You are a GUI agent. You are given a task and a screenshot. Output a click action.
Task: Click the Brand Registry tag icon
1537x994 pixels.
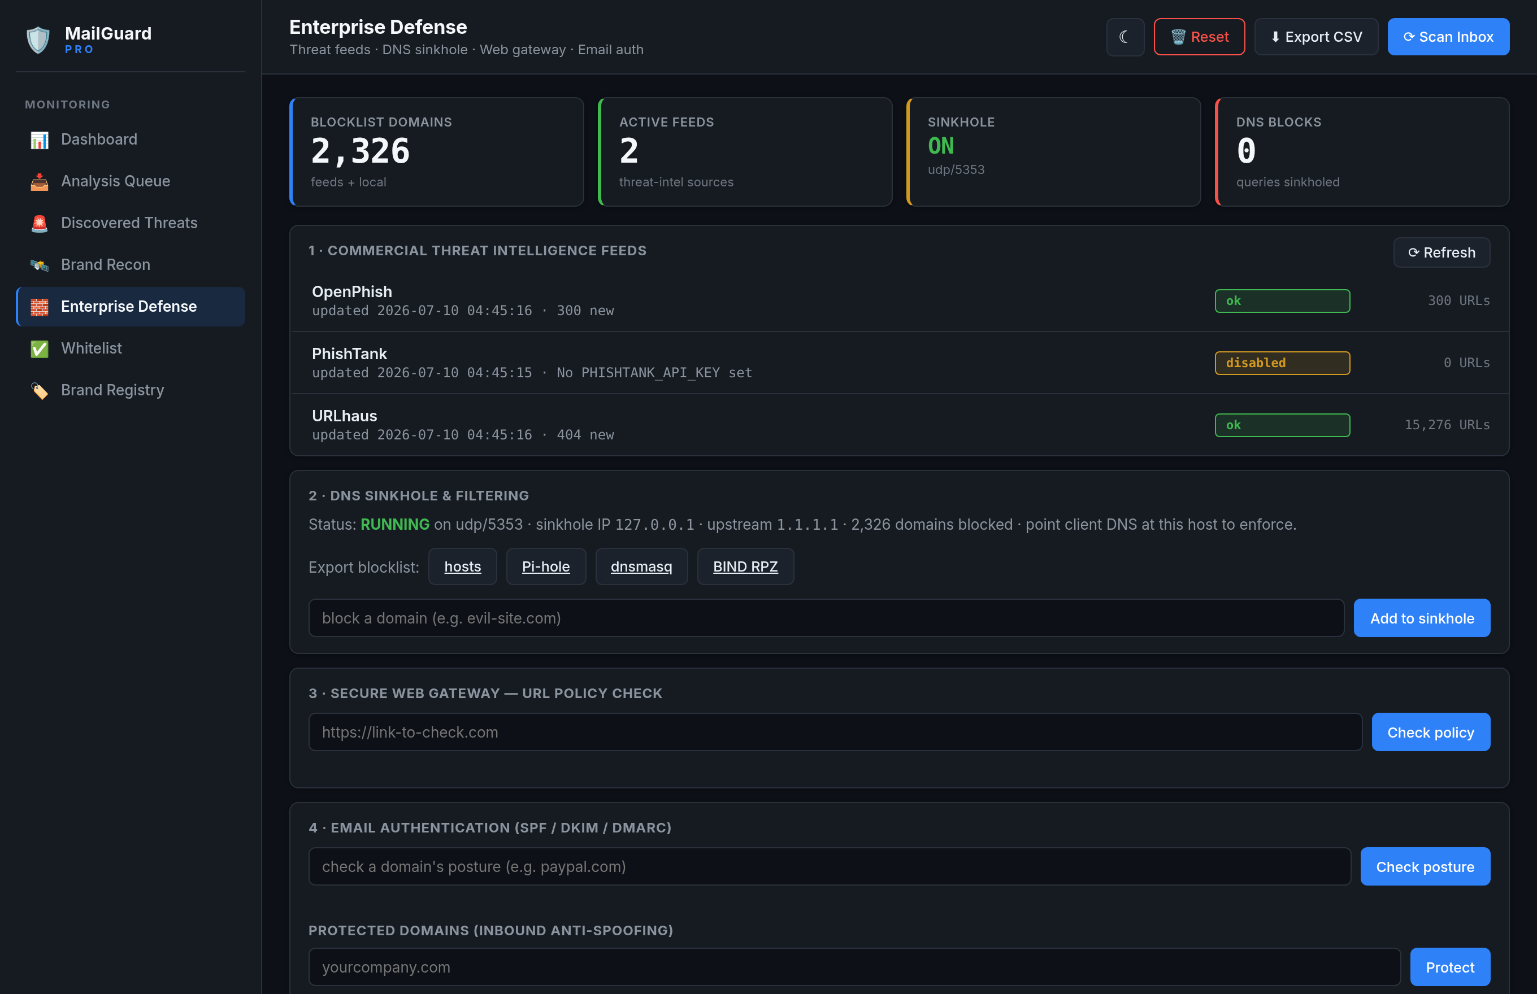(40, 390)
